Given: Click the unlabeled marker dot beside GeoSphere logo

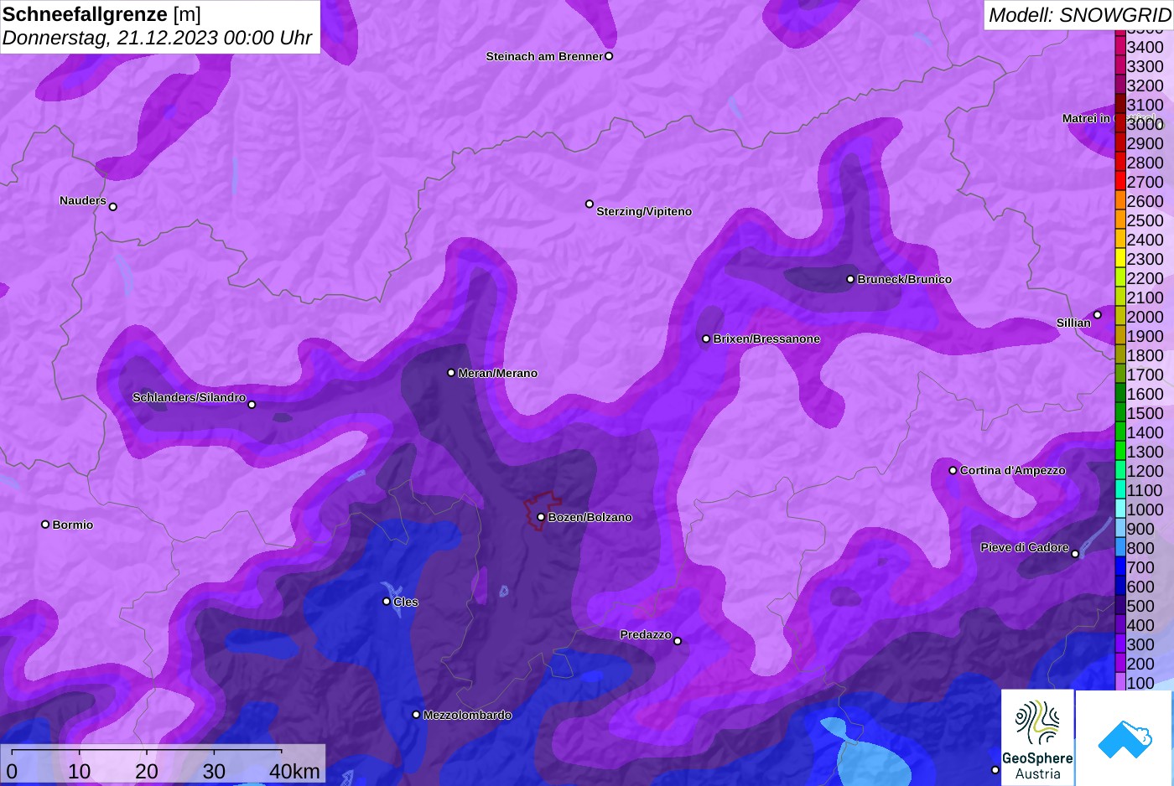Looking at the screenshot, I should (995, 770).
